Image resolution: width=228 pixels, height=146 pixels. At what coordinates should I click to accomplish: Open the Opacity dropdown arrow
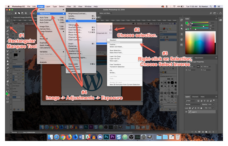[214, 104]
